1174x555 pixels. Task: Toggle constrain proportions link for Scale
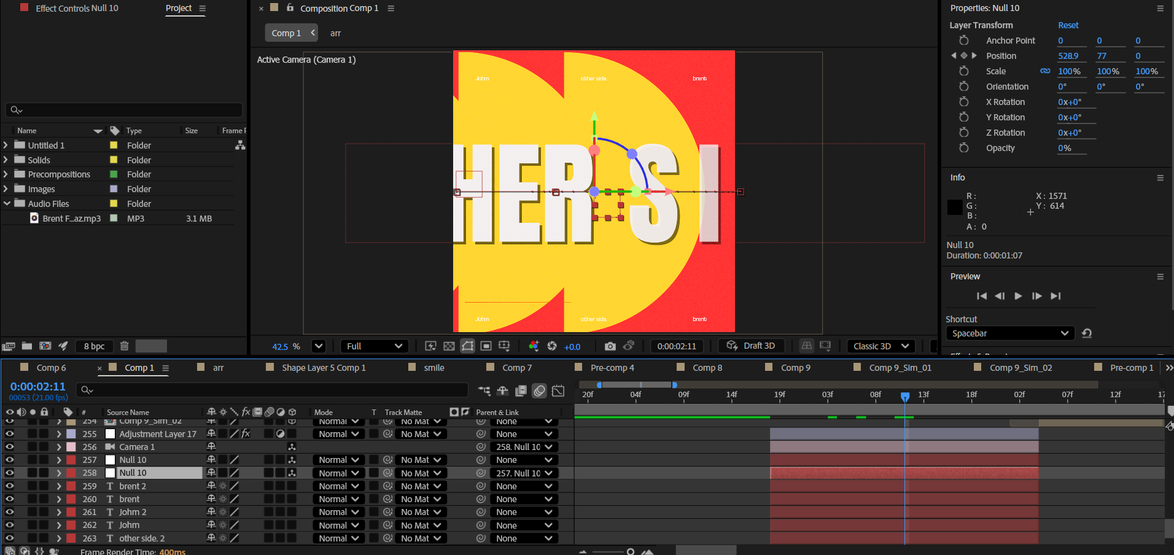[1044, 71]
